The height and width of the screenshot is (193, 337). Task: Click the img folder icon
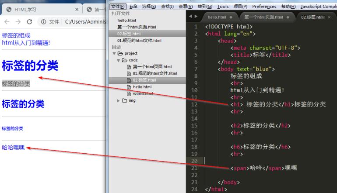click(x=124, y=100)
